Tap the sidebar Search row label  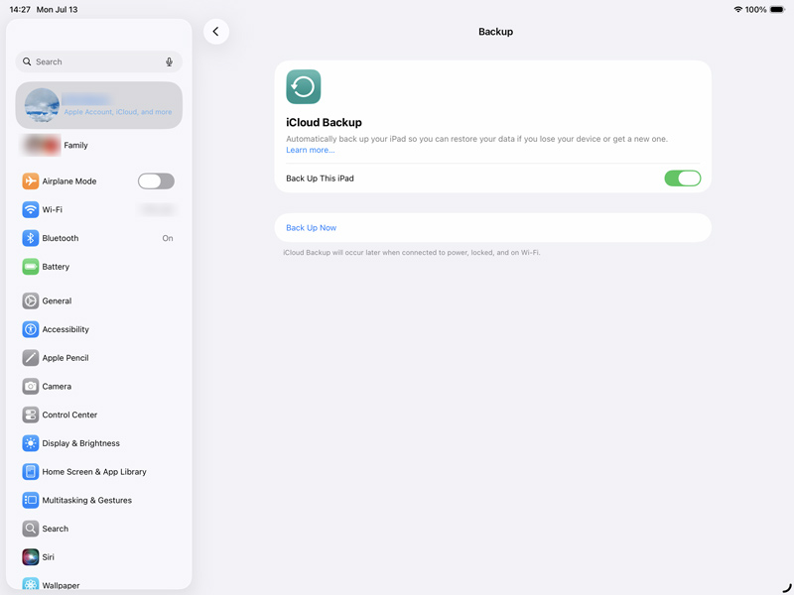pos(56,529)
